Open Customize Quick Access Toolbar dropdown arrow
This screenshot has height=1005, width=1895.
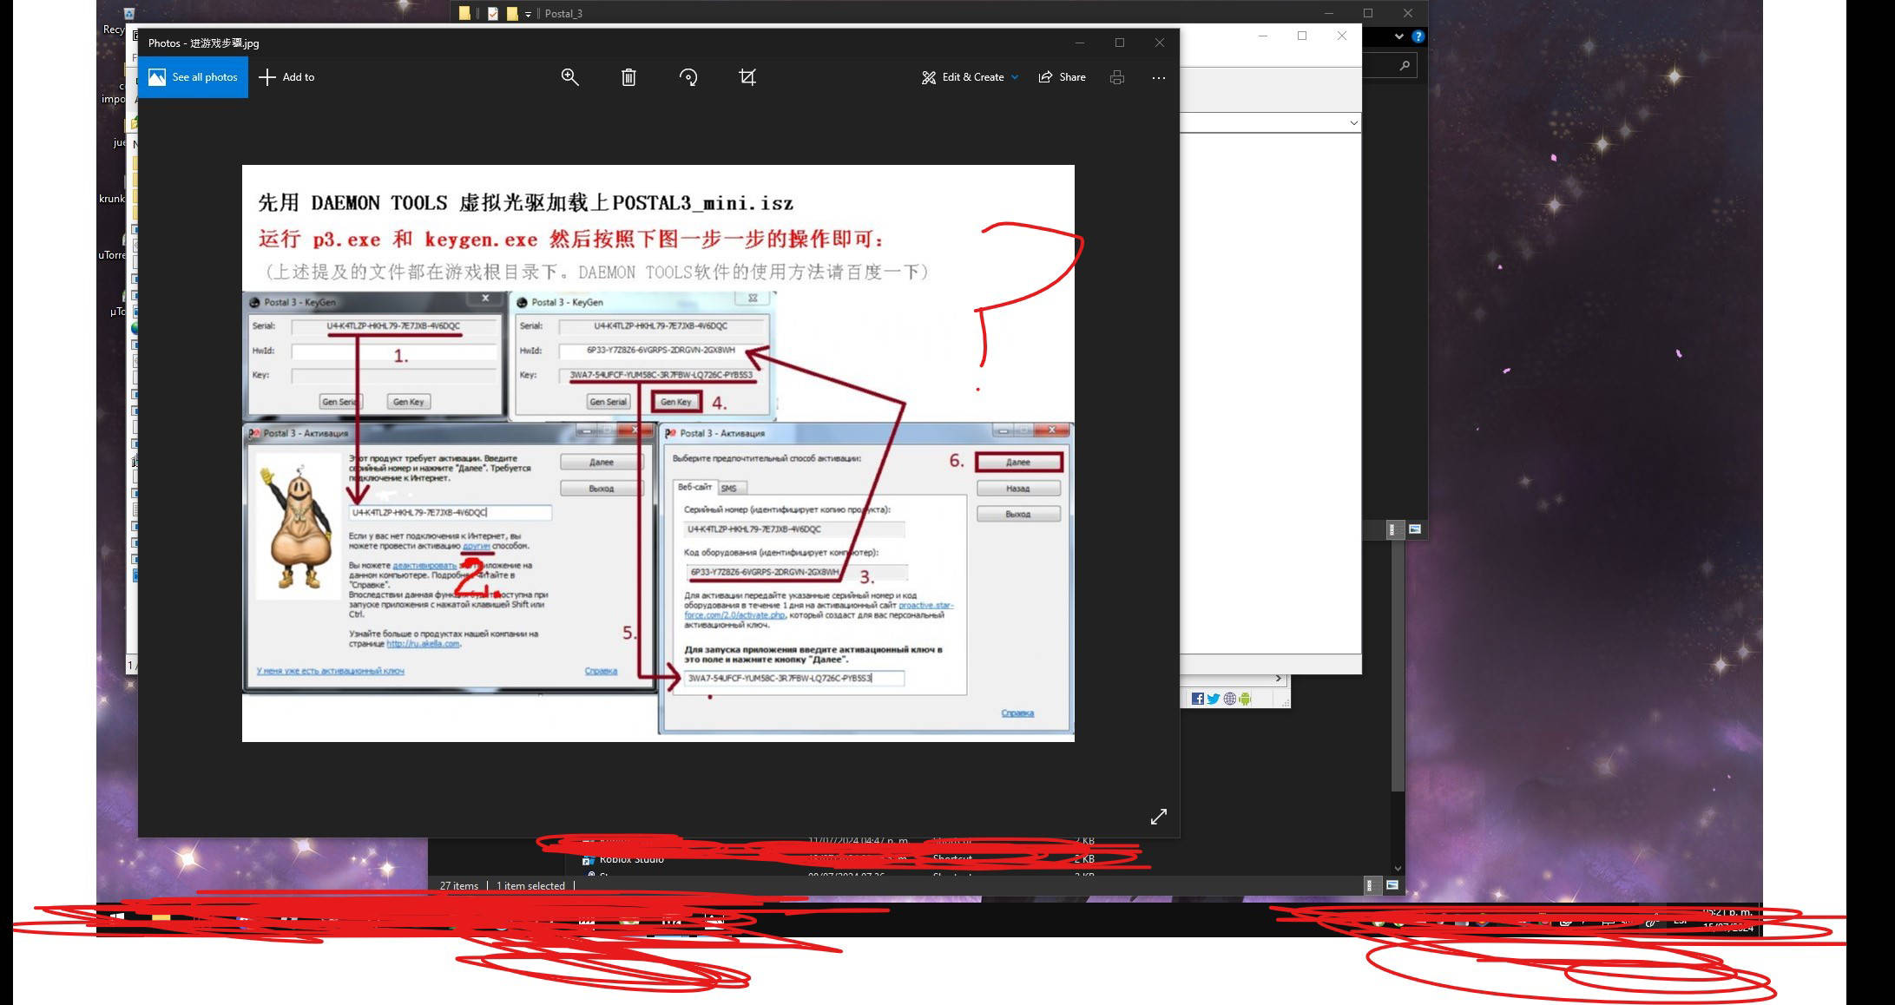click(528, 14)
